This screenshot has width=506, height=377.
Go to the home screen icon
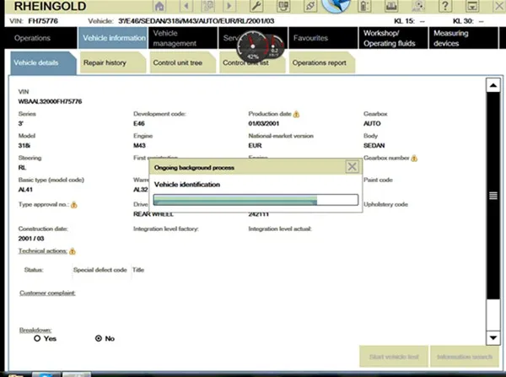point(159,6)
